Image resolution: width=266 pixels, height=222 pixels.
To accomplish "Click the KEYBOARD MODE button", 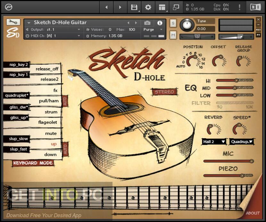I will tap(33, 163).
